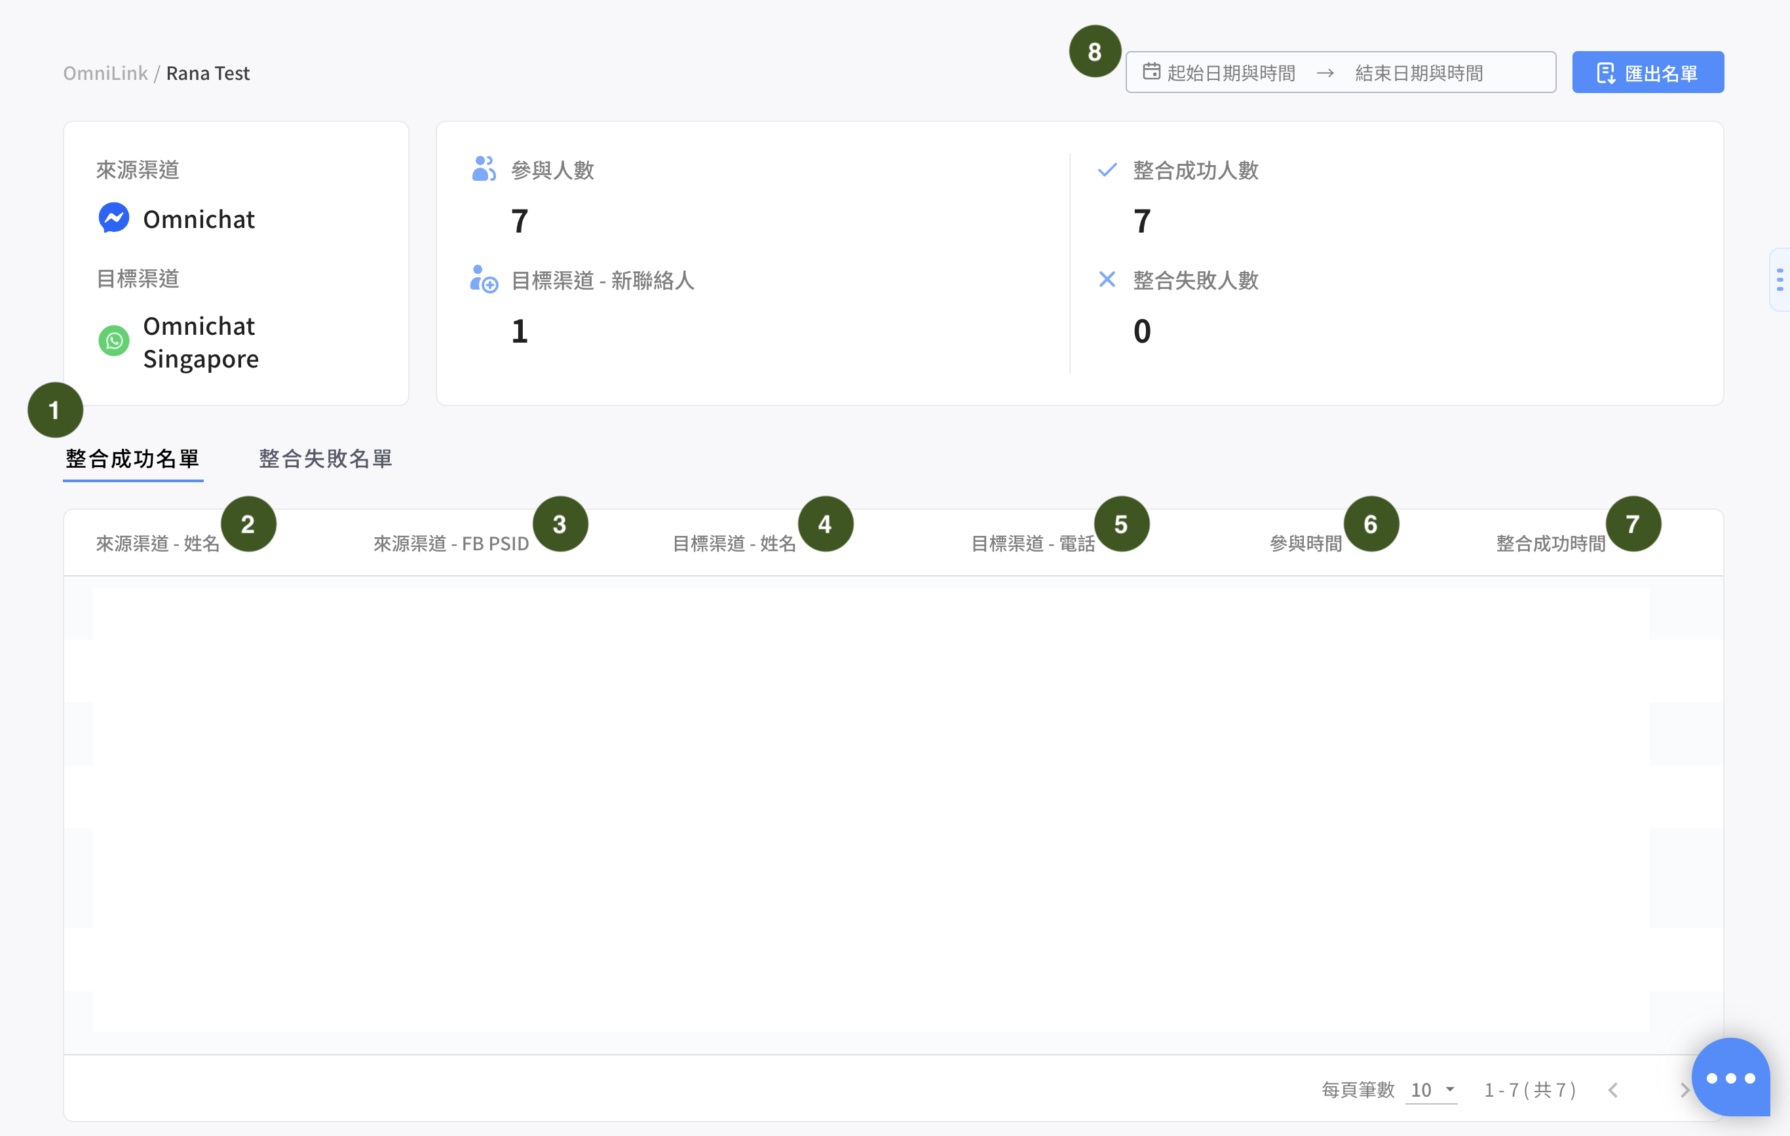The image size is (1790, 1136).
Task: Click the 結束日期與時間 end date field
Action: (x=1419, y=73)
